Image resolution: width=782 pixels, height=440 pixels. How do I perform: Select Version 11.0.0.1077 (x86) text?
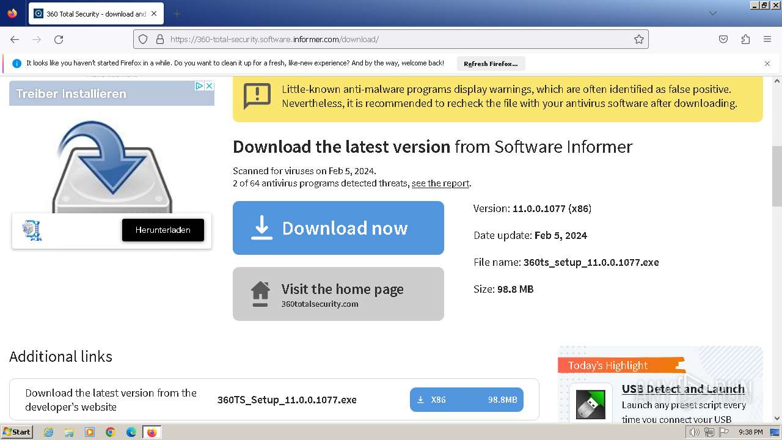coord(532,208)
